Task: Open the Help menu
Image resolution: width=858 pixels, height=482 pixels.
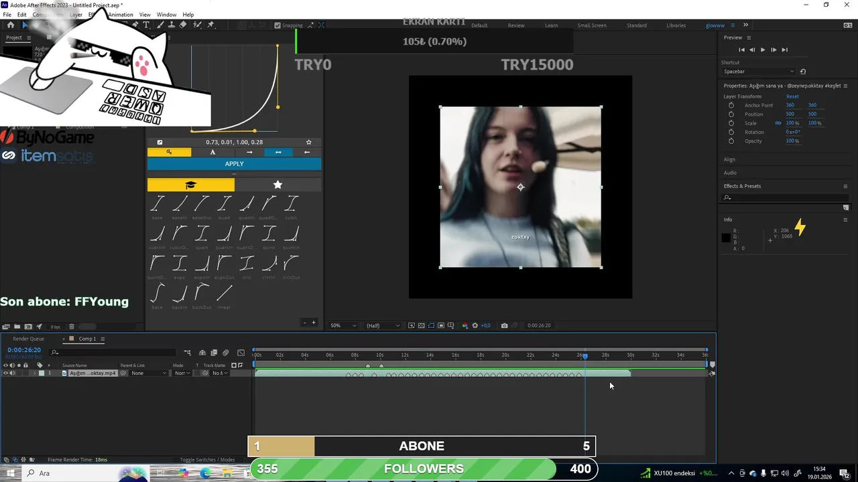Action: tap(188, 14)
